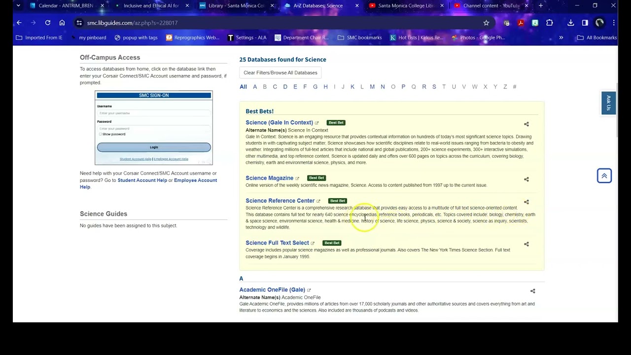
Task: Close the A-Z Databases: Science tab
Action: point(357,6)
